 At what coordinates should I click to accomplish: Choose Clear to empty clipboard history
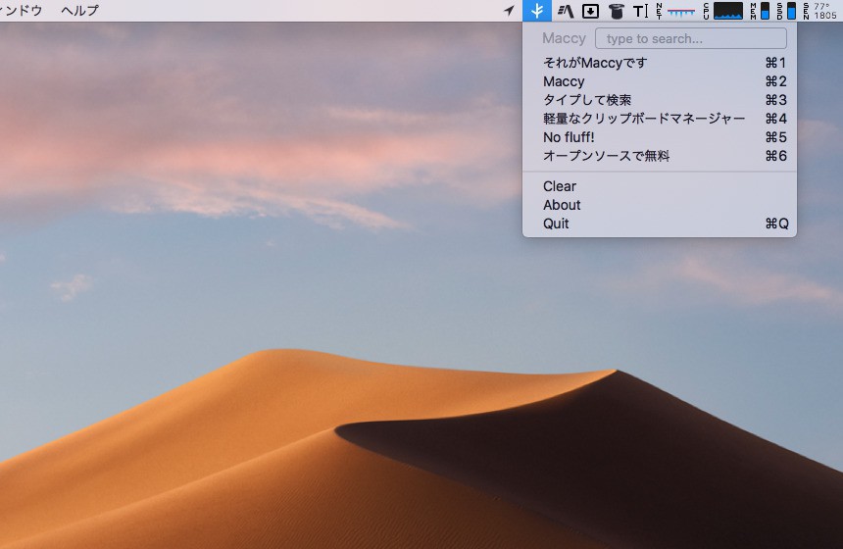point(660,186)
